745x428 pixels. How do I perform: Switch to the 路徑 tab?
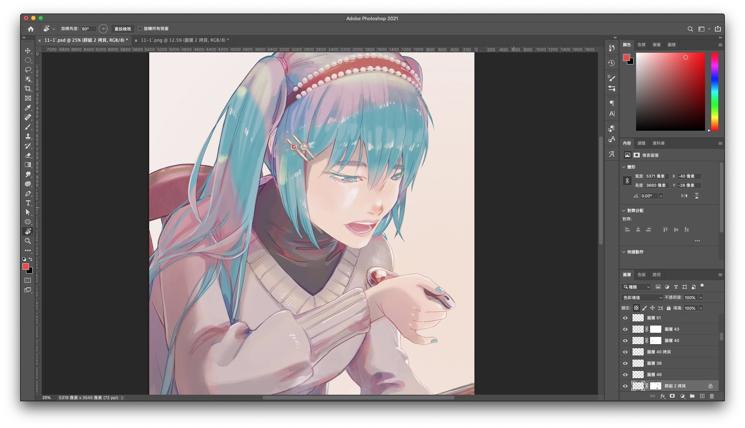tap(656, 275)
